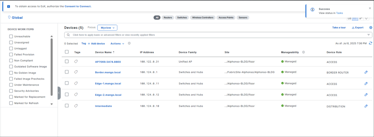This screenshot has height=137, width=374.
Task: Check the Non Compliant work item
Action: [11, 61]
